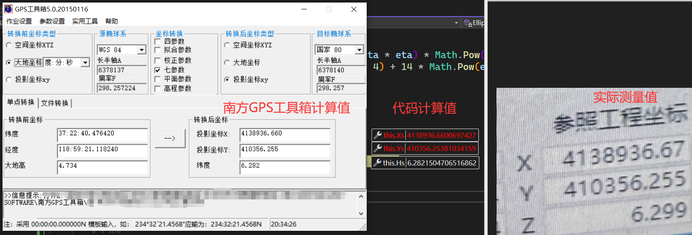This screenshot has width=692, height=235.
Task: Click the wrench icon beside this.Xs
Action: 377,135
